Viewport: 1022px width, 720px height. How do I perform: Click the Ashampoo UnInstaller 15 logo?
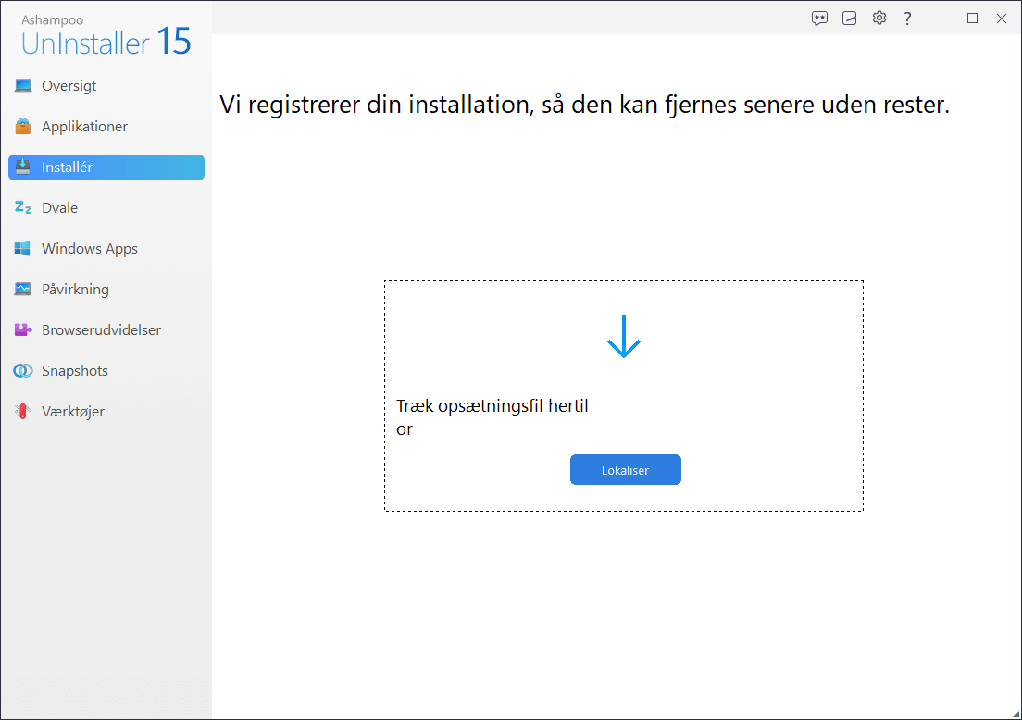[106, 36]
